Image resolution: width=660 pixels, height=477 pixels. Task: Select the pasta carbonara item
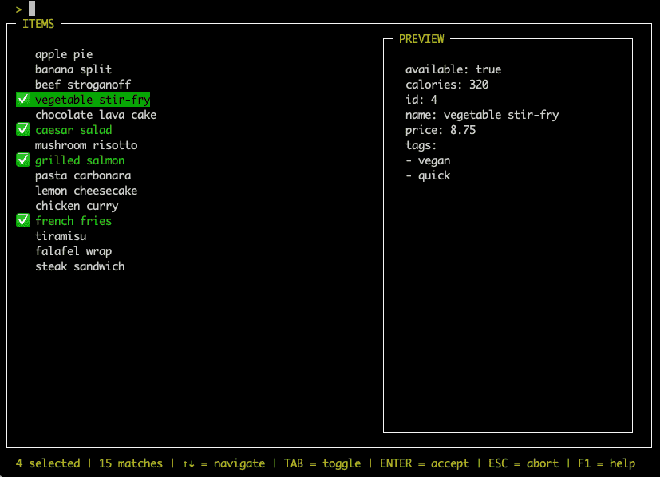coord(83,175)
